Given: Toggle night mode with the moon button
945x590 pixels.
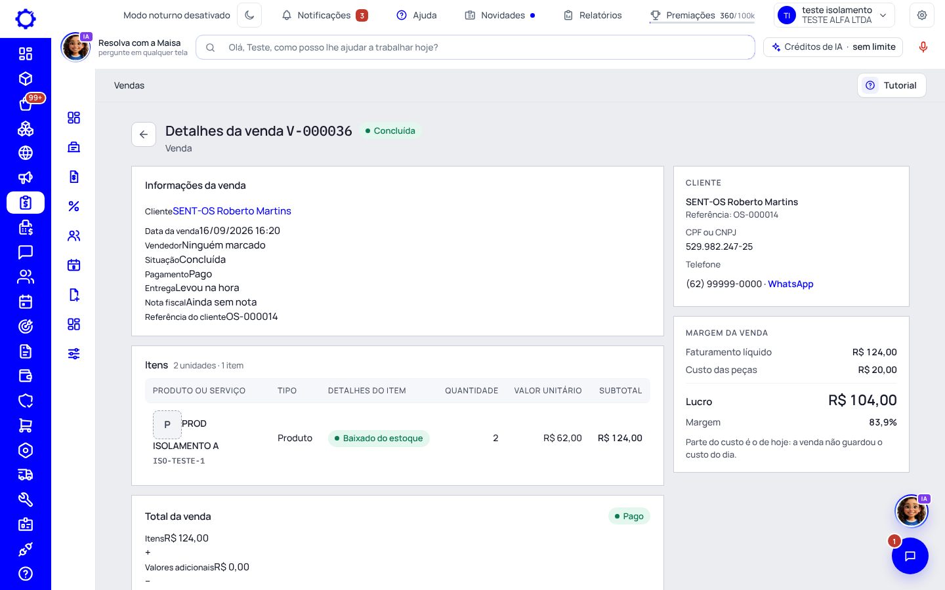Looking at the screenshot, I should (249, 15).
